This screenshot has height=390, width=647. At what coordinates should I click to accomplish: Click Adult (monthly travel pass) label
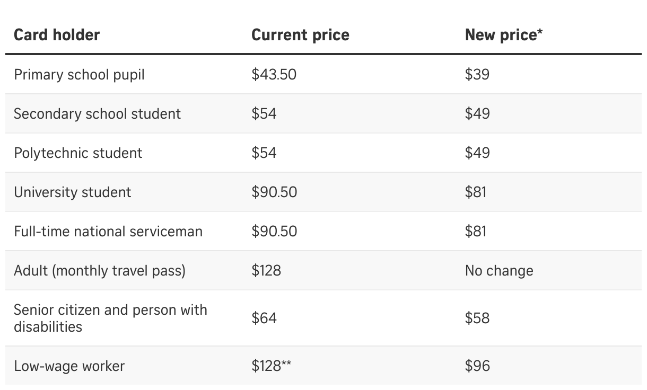[100, 271]
